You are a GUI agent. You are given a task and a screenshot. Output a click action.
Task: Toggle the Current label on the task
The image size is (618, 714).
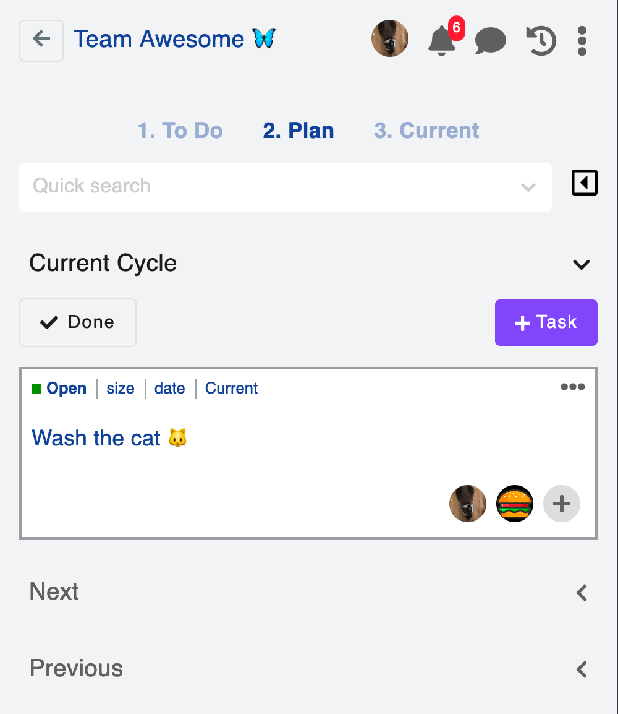231,388
